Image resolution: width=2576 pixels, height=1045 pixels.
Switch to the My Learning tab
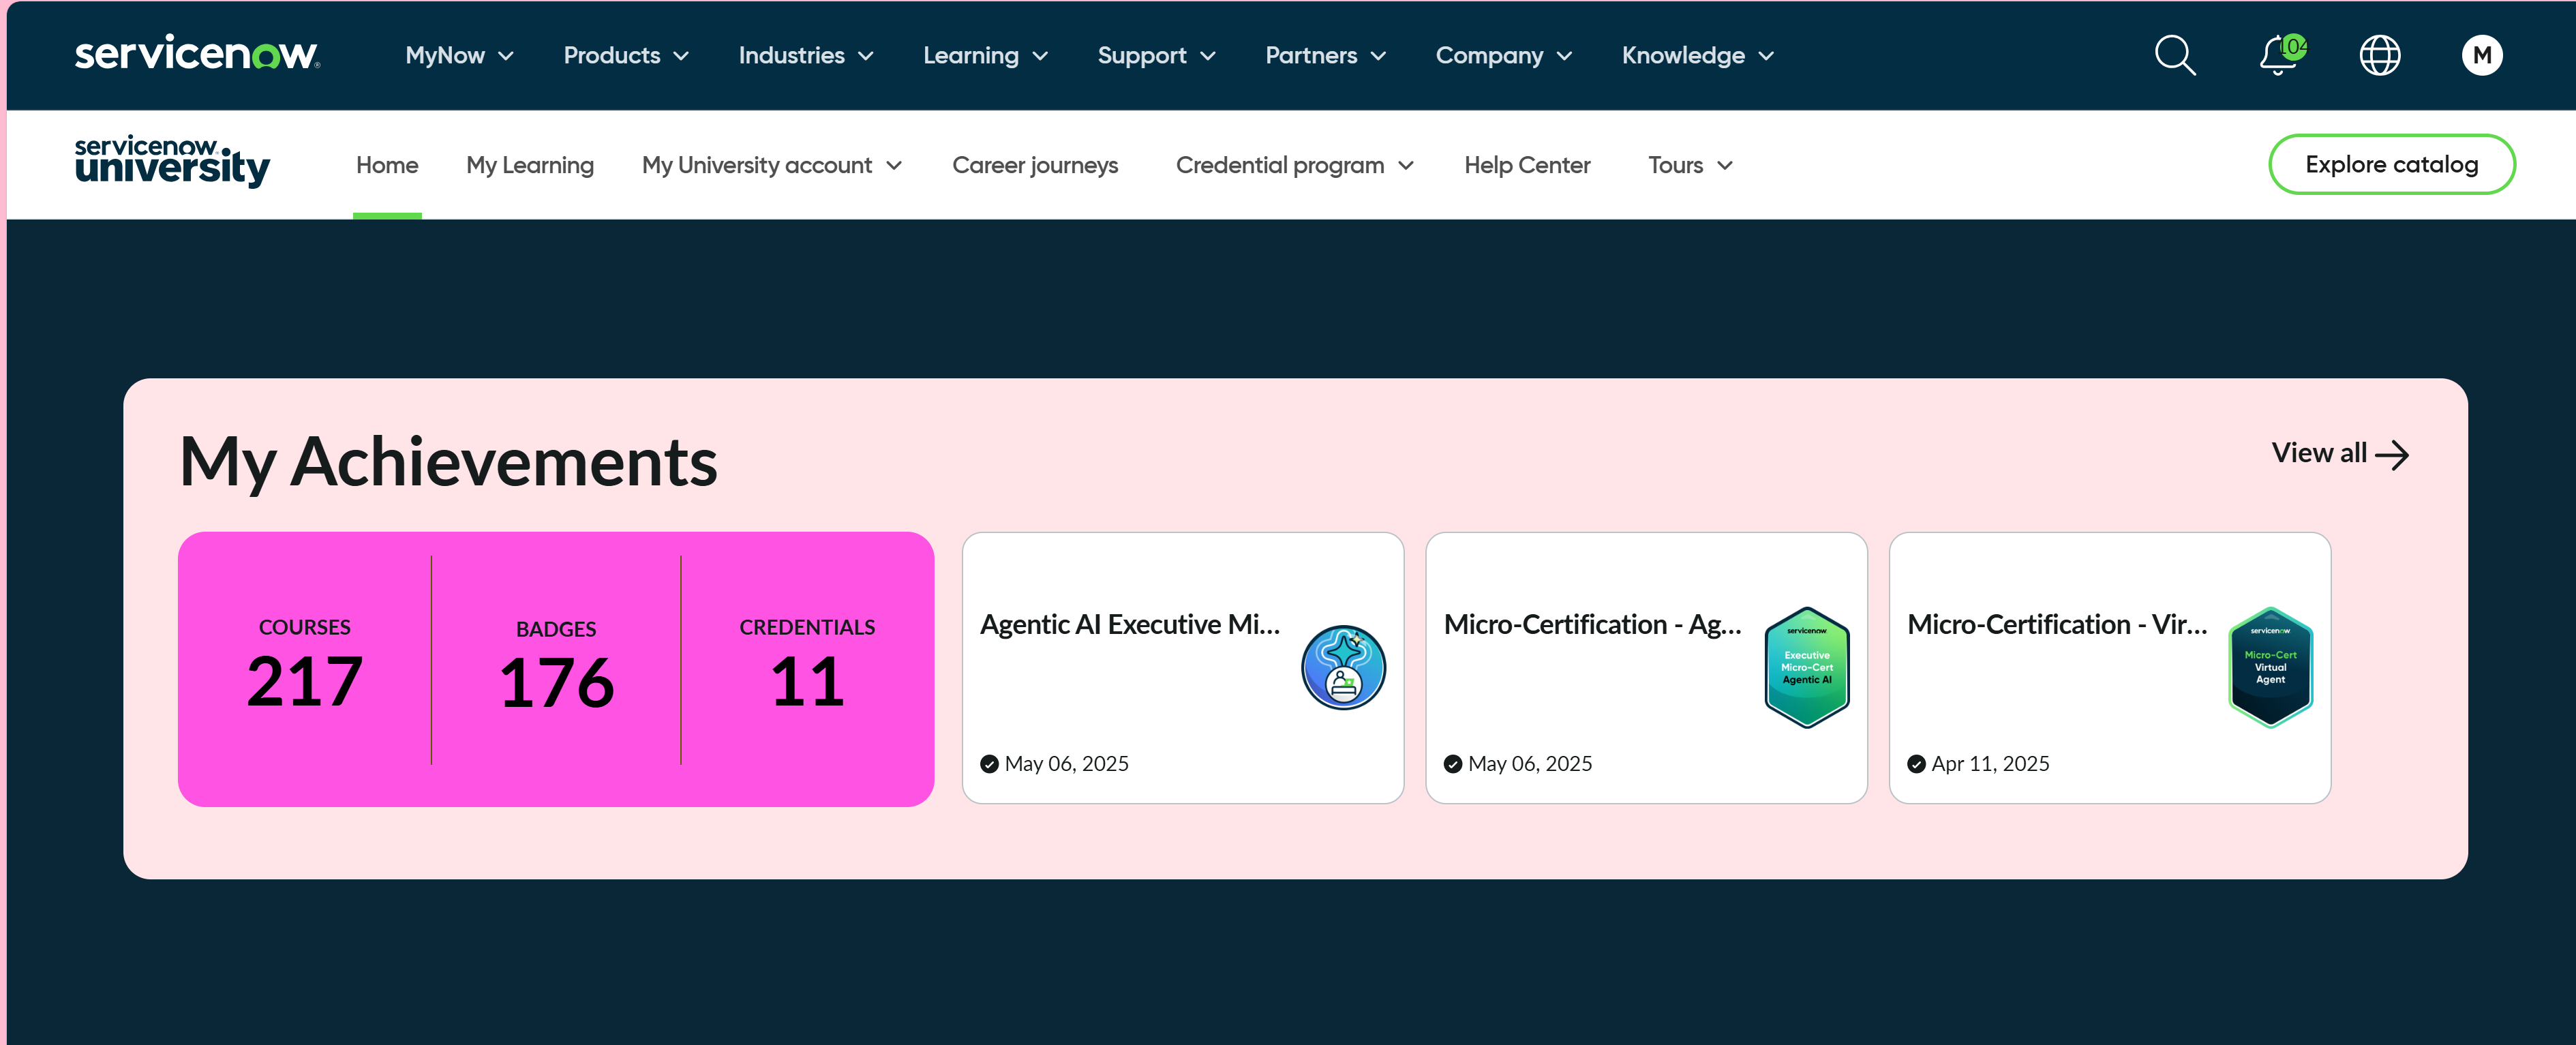[x=530, y=166]
